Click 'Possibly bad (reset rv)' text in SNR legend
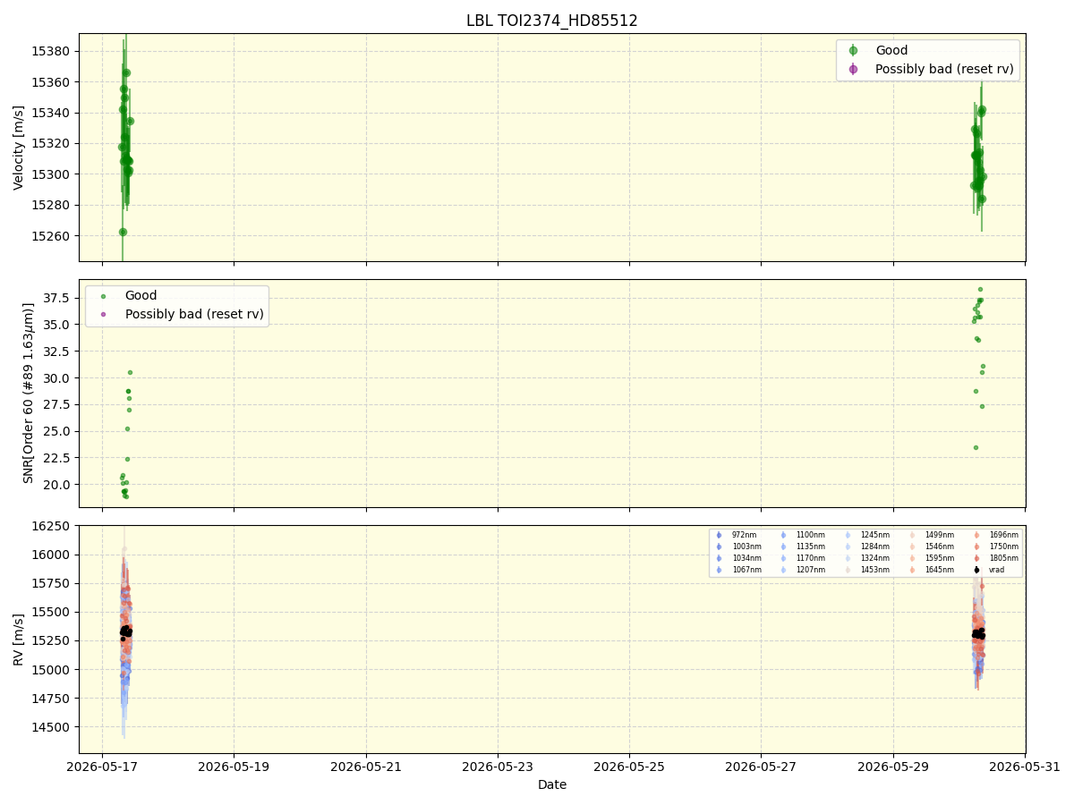Image resolution: width=1074 pixels, height=805 pixels. click(194, 314)
